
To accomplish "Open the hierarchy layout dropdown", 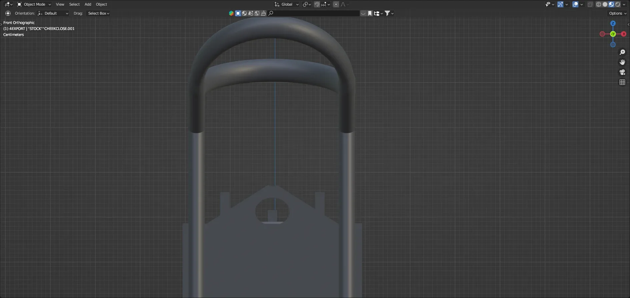I will pos(378,13).
